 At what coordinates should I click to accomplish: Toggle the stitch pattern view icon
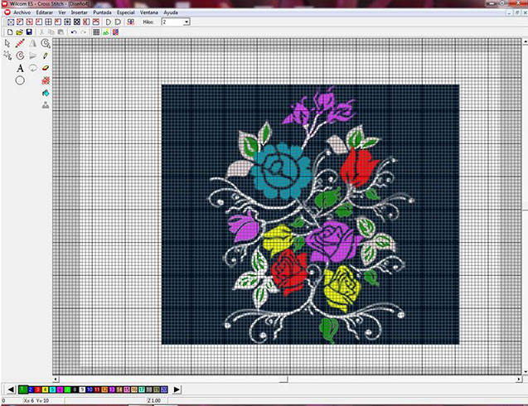click(x=115, y=32)
